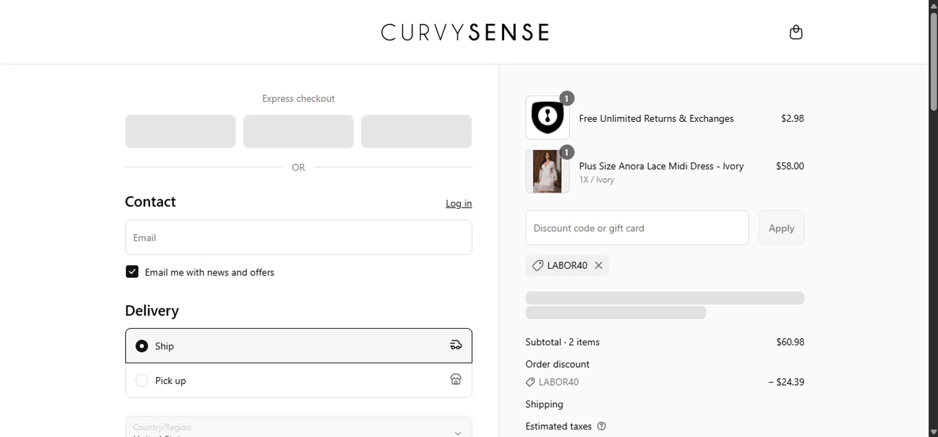Viewport: 938px width, 437px height.
Task: Click the 'Express checkout' label
Action: pos(298,99)
